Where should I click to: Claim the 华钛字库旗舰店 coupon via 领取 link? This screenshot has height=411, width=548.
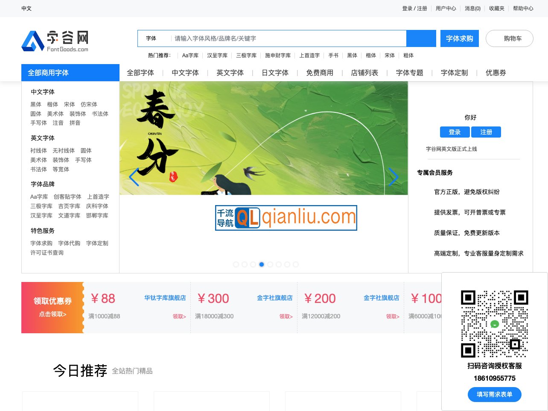179,317
